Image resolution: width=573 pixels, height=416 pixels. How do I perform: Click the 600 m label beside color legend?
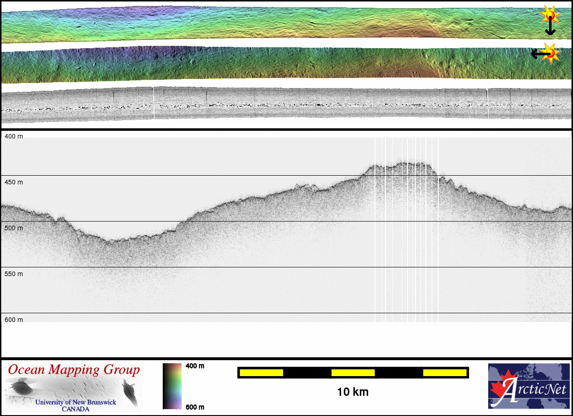(195, 407)
